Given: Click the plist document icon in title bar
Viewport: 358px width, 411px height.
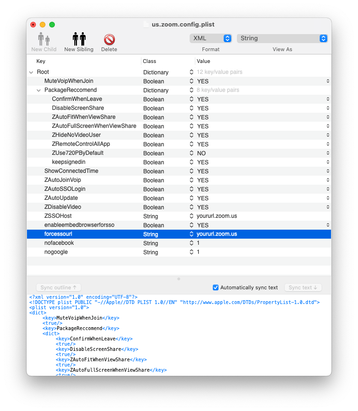Looking at the screenshot, I should coord(146,25).
